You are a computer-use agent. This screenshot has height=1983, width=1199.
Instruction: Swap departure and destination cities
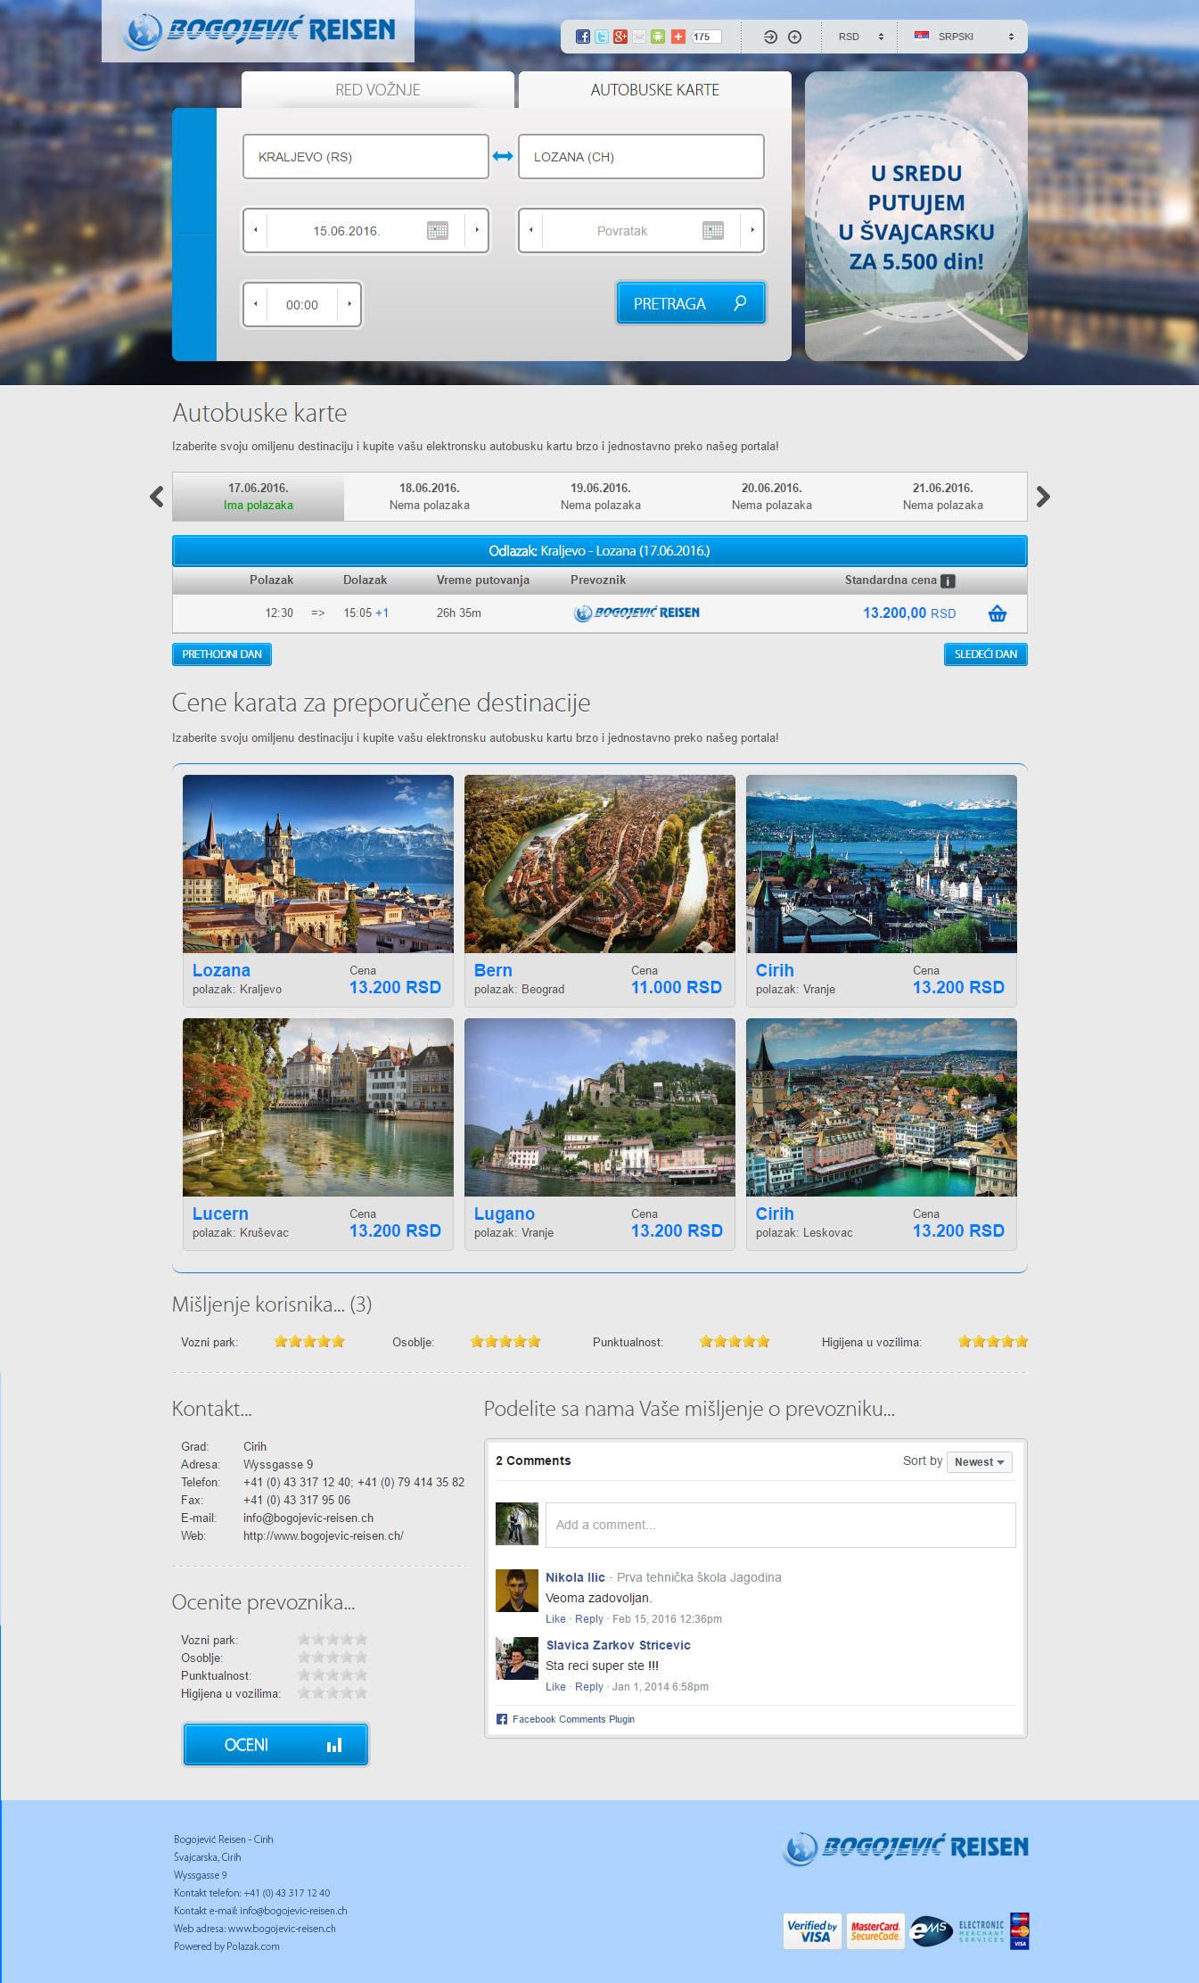click(x=503, y=156)
